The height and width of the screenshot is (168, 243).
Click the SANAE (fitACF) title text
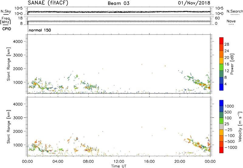pos(48,3)
